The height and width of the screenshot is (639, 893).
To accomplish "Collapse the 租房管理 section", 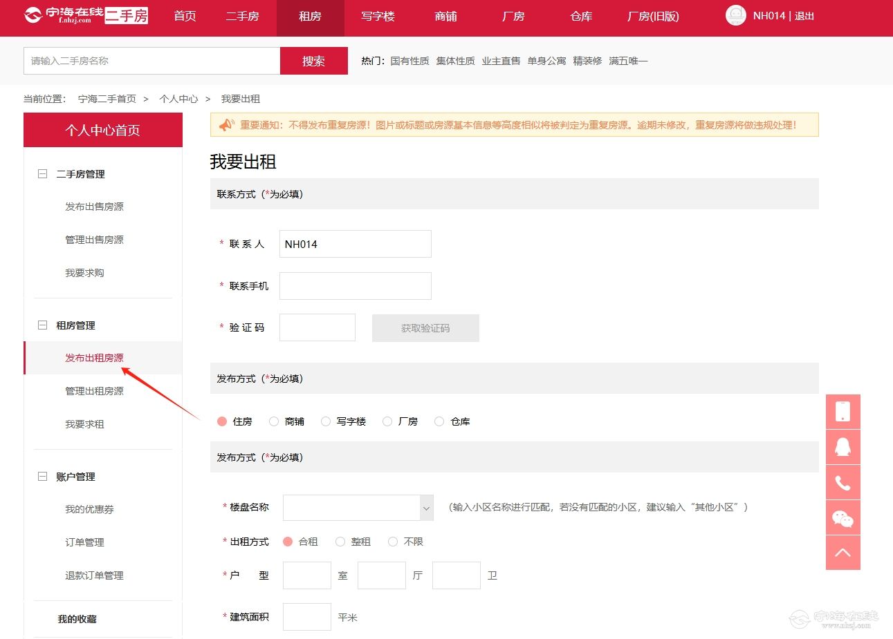I will click(42, 325).
